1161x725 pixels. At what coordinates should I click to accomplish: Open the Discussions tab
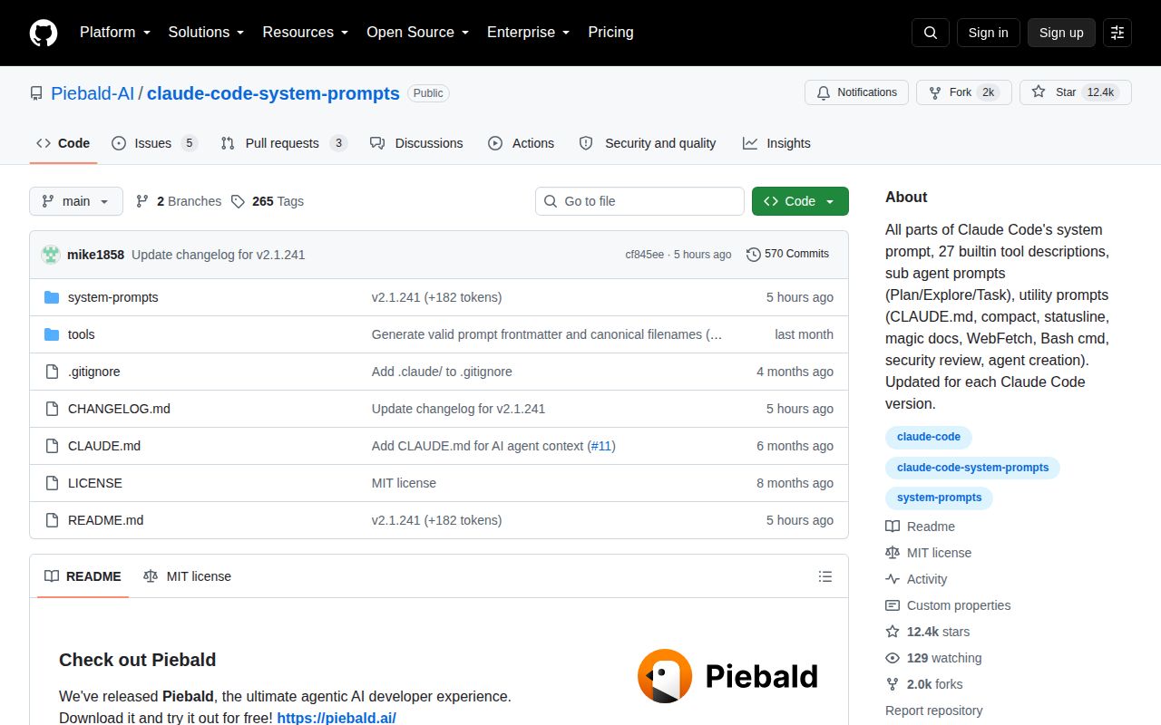click(x=416, y=143)
